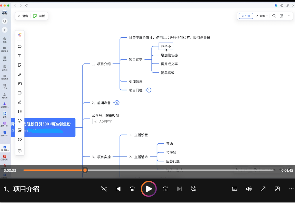The width and height of the screenshot is (295, 203).
Task: Click the search icon in left sidebar
Action: (x=5, y=21)
